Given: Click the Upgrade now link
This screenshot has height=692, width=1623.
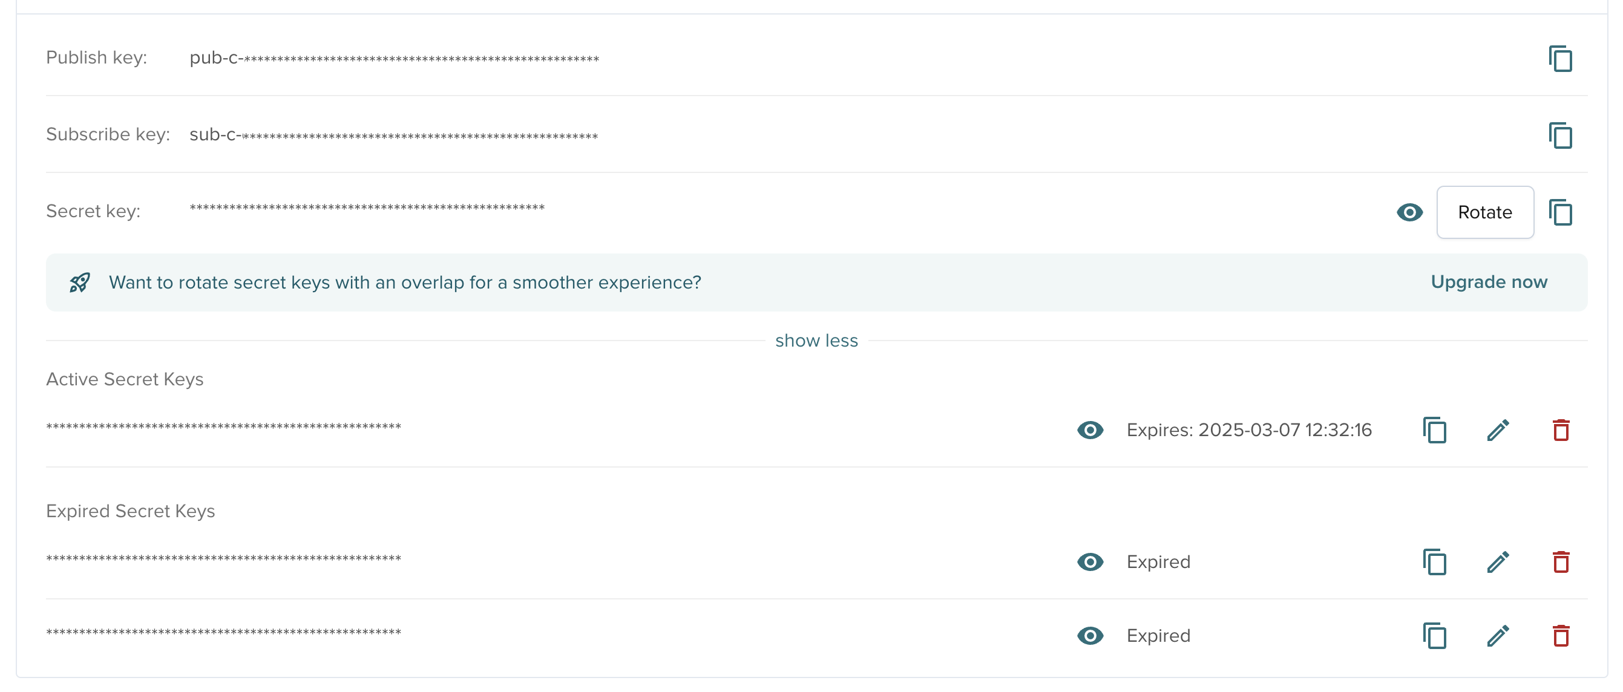Looking at the screenshot, I should coord(1488,282).
